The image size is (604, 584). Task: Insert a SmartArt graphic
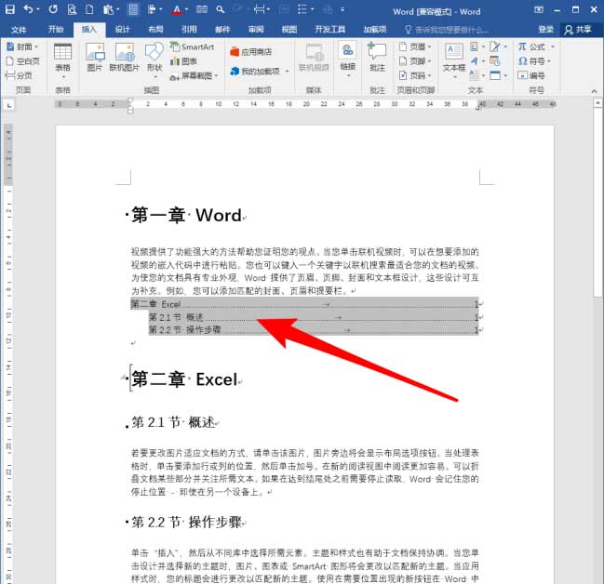[192, 46]
